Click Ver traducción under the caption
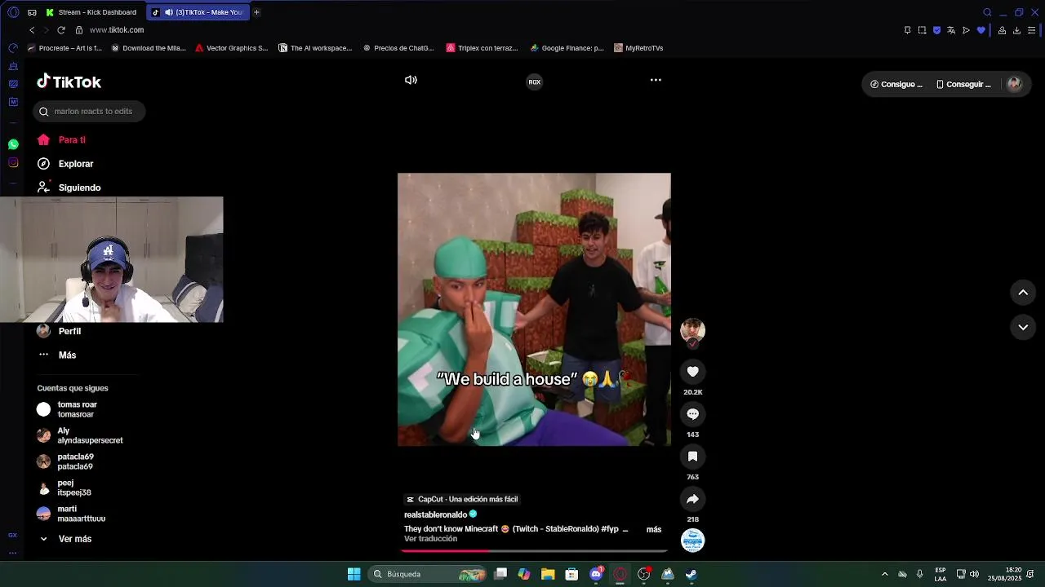1045x587 pixels. [430, 539]
